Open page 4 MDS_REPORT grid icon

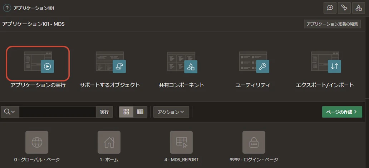181,142
